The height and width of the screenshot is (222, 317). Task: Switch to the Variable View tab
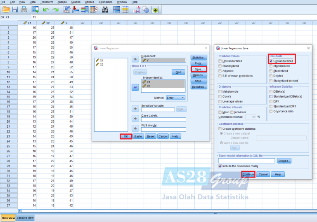coord(25,218)
